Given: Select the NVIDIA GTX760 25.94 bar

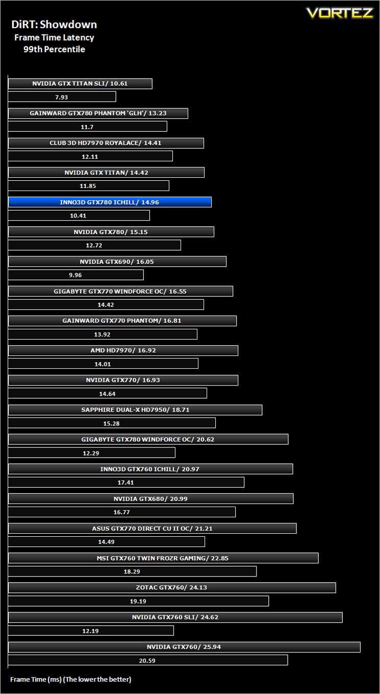Looking at the screenshot, I should (184, 647).
